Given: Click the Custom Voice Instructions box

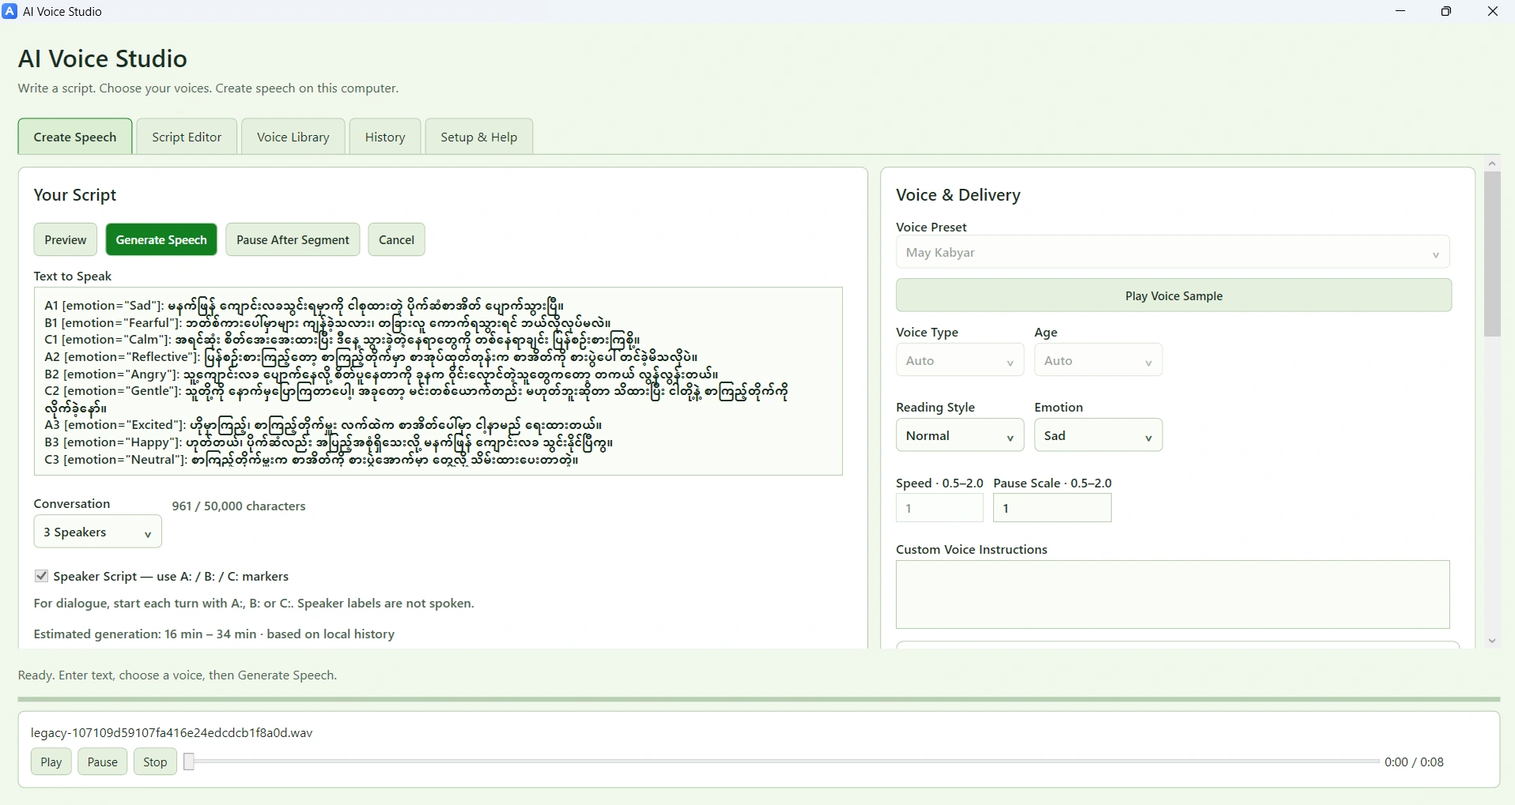Looking at the screenshot, I should click(x=1173, y=594).
